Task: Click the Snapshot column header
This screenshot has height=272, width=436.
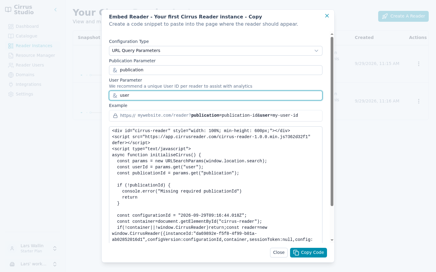Action: coord(89,38)
